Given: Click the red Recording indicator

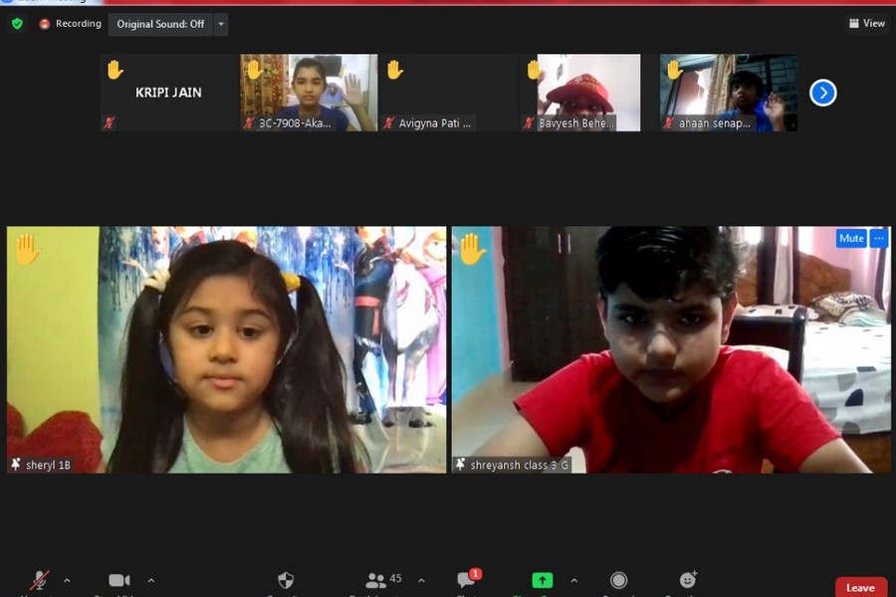Looking at the screenshot, I should pos(70,23).
